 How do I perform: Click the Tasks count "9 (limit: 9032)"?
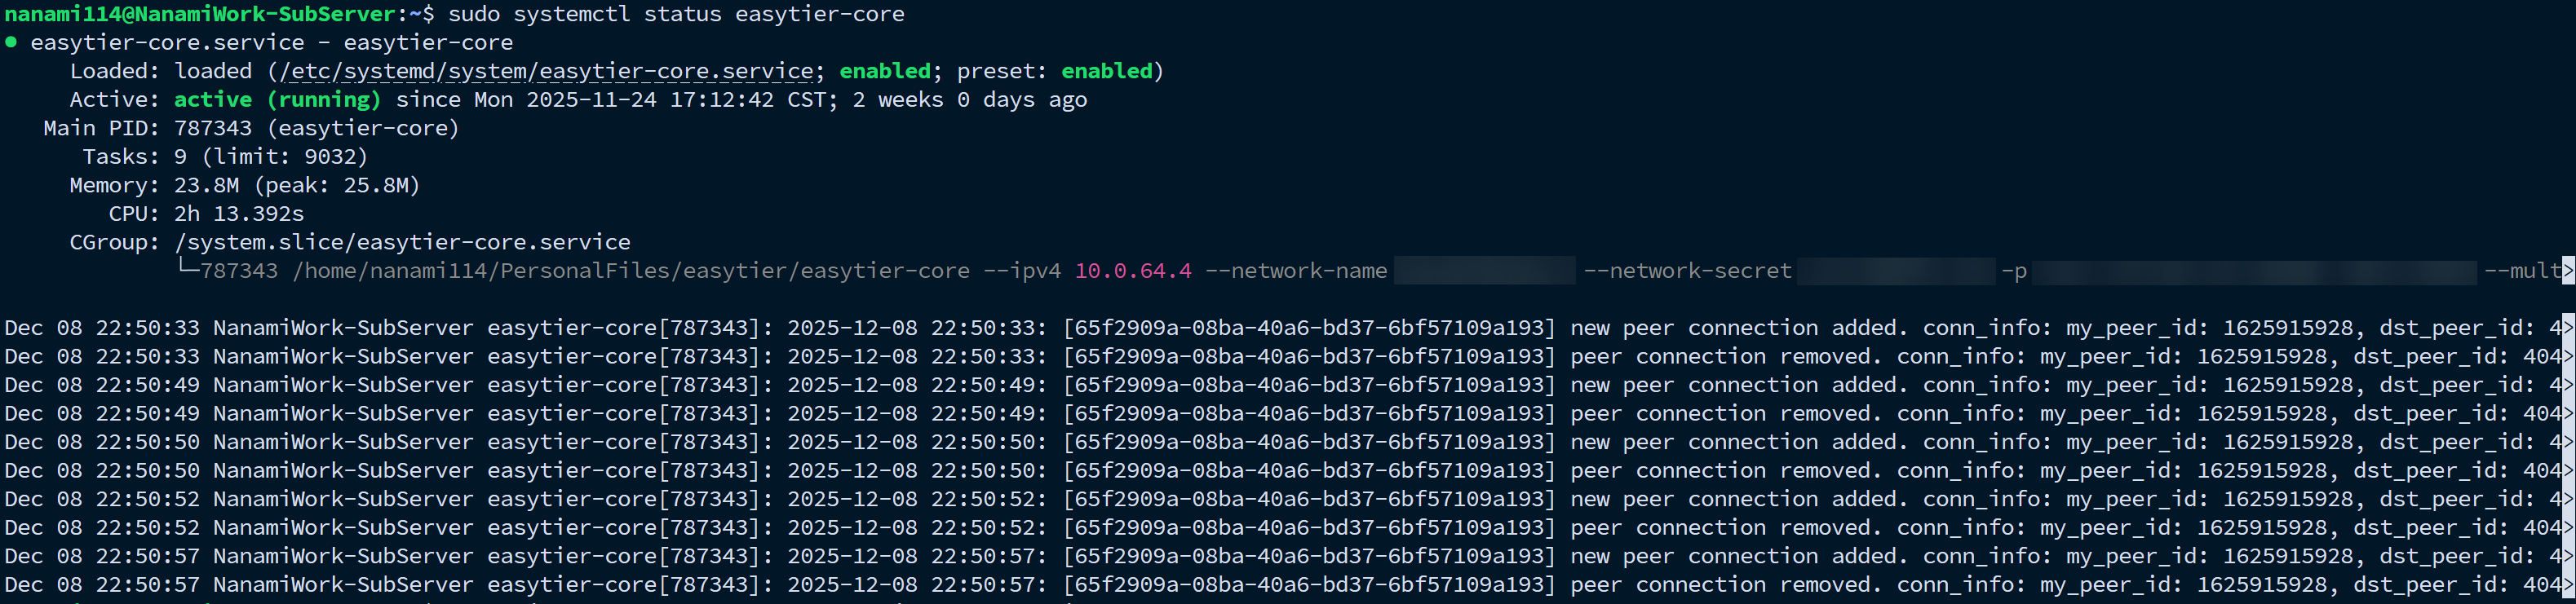[271, 157]
